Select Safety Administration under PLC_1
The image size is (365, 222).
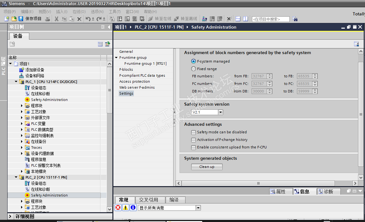click(x=49, y=99)
